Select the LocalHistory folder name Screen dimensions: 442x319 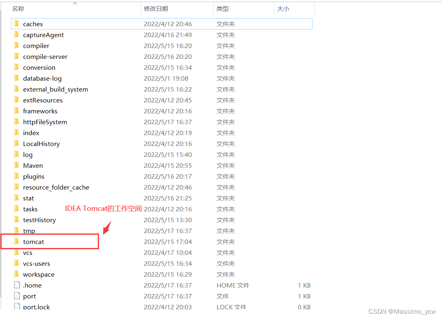[42, 144]
